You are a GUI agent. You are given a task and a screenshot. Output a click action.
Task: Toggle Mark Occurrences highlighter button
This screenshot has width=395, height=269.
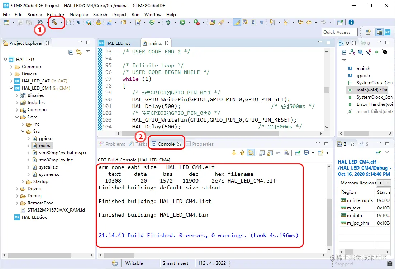click(237, 23)
